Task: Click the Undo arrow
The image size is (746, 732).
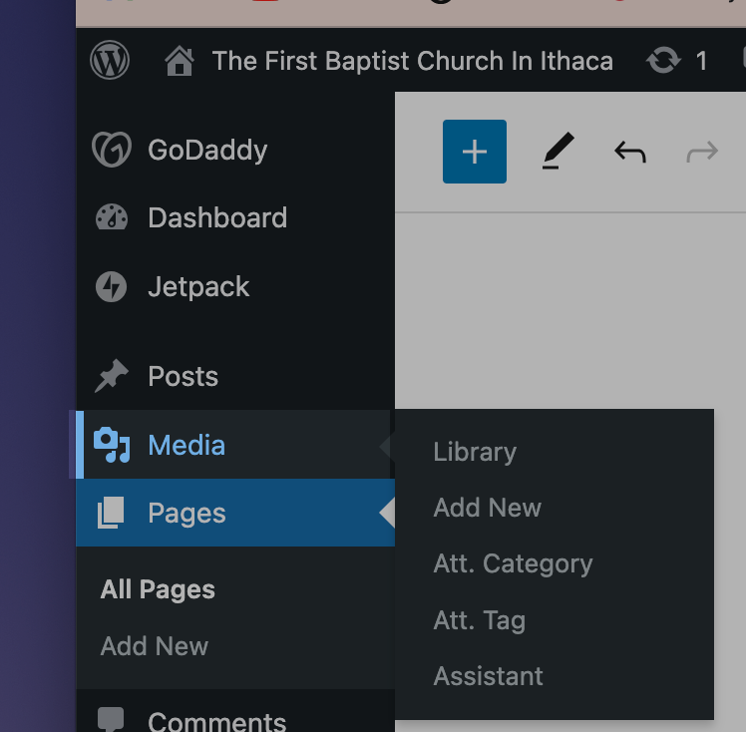Action: tap(630, 153)
